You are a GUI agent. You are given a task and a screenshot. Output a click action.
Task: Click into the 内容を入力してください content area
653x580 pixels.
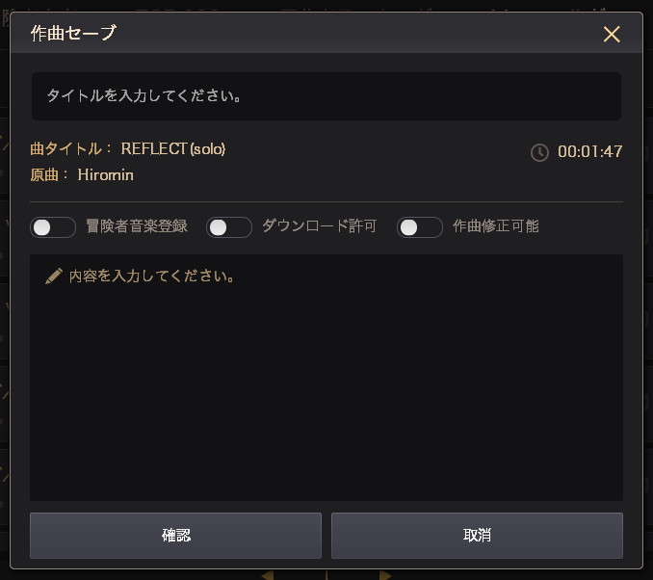(x=326, y=385)
